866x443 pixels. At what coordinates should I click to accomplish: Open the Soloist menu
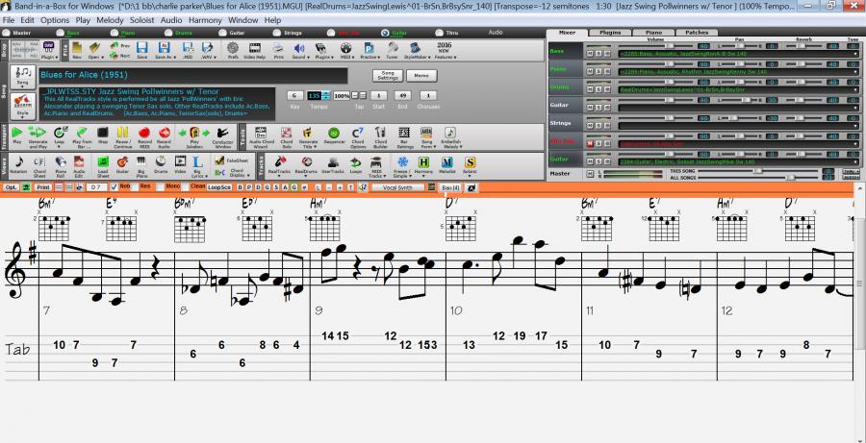coord(142,20)
